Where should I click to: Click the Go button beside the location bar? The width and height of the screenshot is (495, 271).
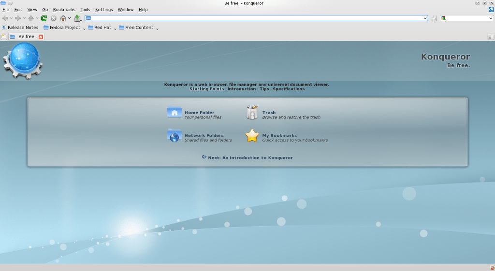434,18
